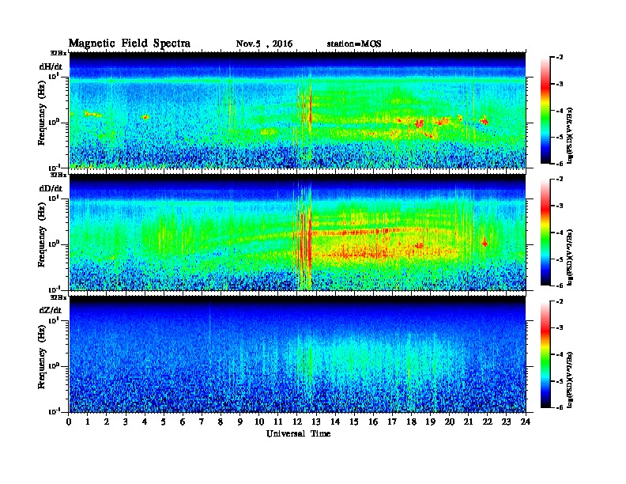Click hour 2 on the Universal Time axis
This screenshot has height=484, width=626.
pyautogui.click(x=107, y=422)
